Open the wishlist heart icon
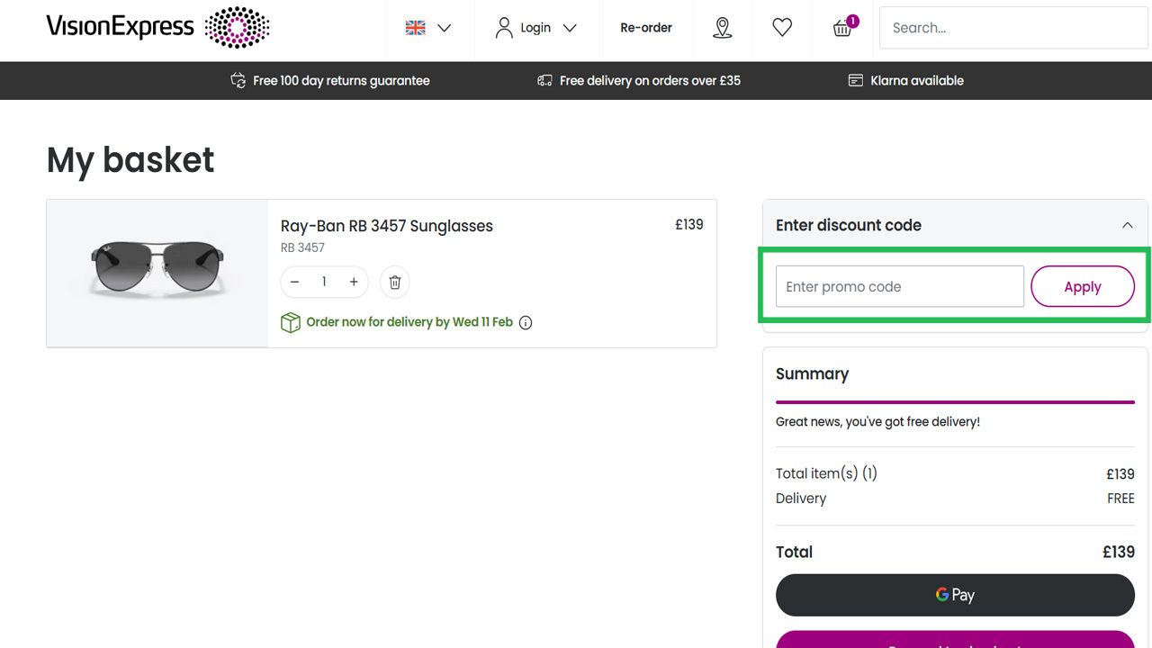 coord(782,28)
